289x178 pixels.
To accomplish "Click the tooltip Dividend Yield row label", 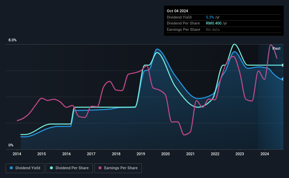I will (x=179, y=17).
